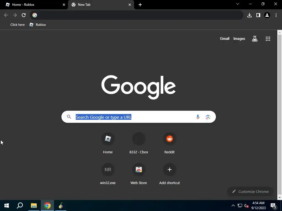Screen dimensions: 282x211
Task: Search by image with Lens icon
Action: coord(208,117)
